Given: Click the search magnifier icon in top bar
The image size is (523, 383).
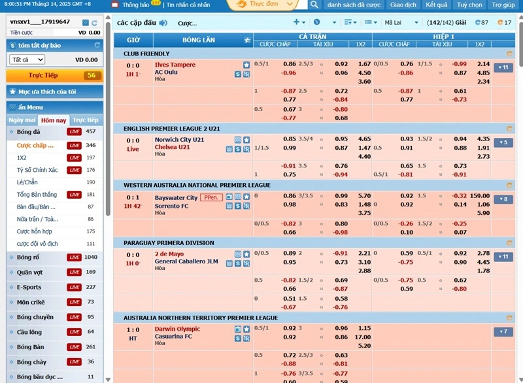Looking at the screenshot, I should click(x=314, y=5).
